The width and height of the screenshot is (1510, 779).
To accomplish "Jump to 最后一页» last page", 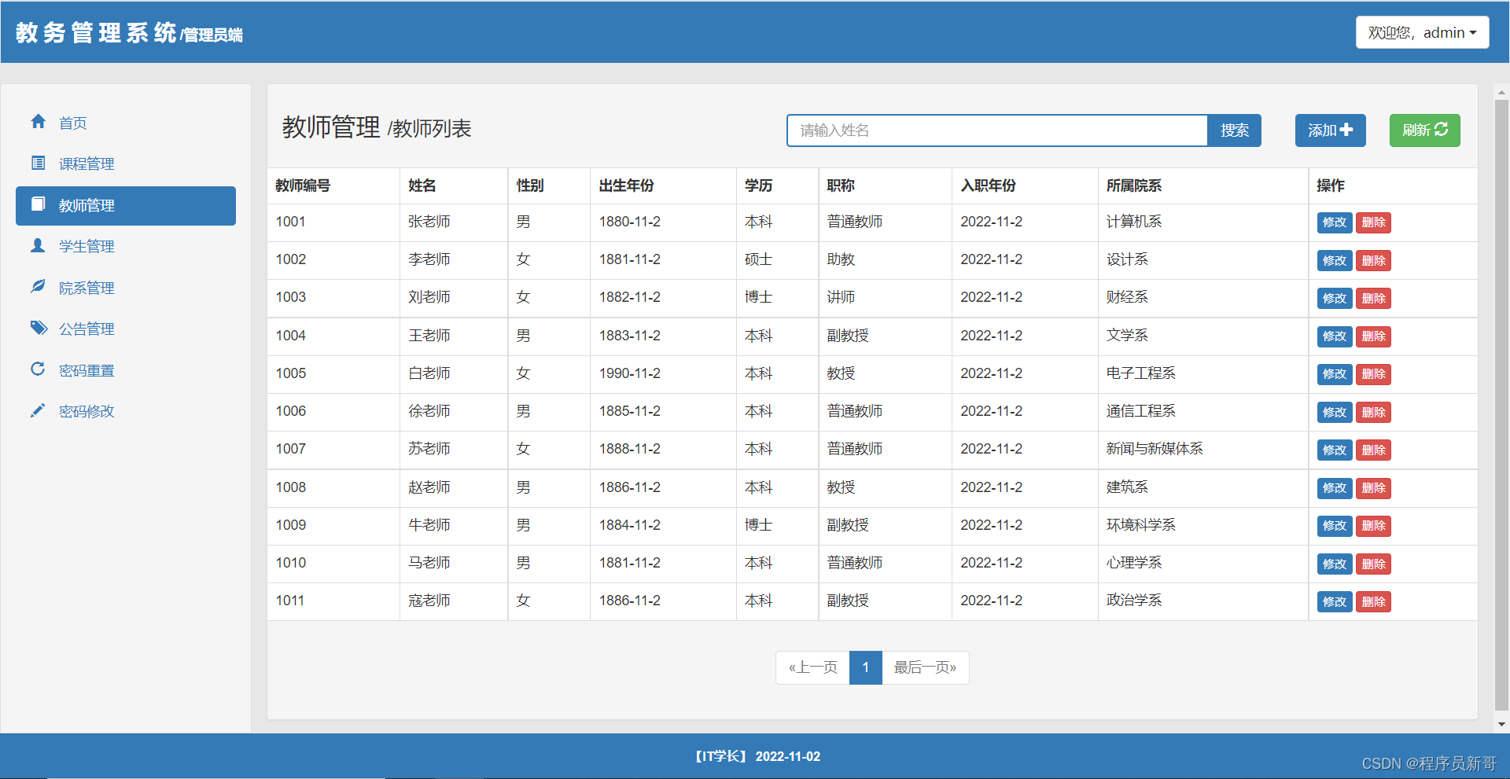I will click(x=925, y=667).
